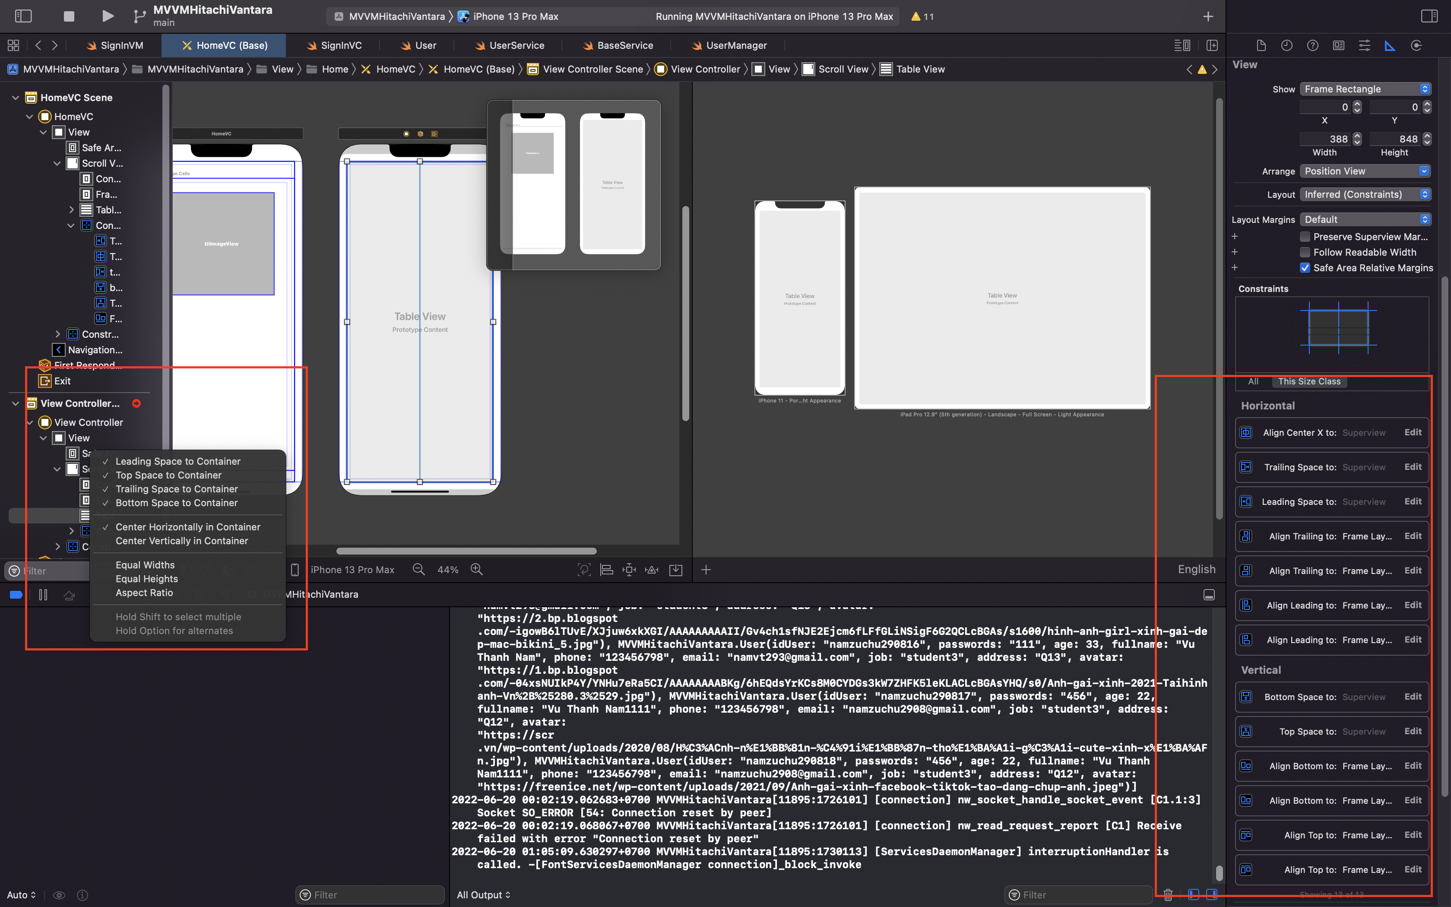Open the Align constraints icon in canvas bar
Viewport: 1451px width, 907px height.
coord(607,570)
